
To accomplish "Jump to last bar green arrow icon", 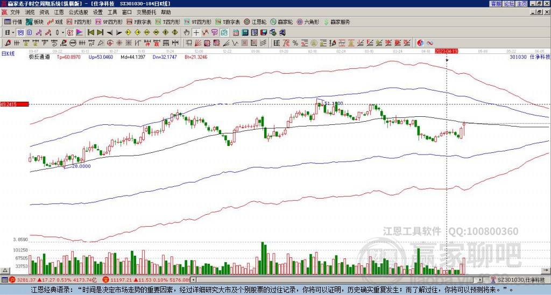I will point(100,32).
